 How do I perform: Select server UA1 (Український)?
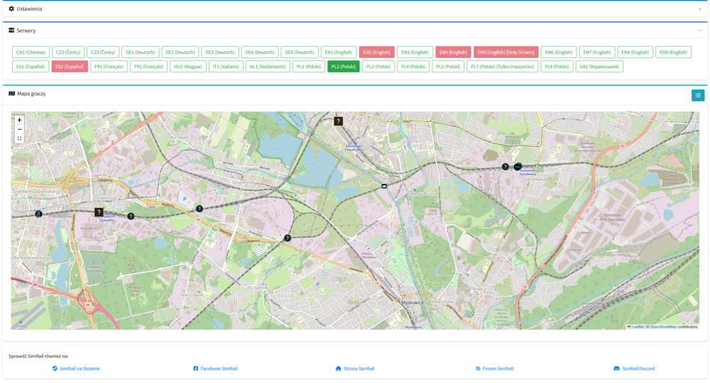(x=599, y=67)
